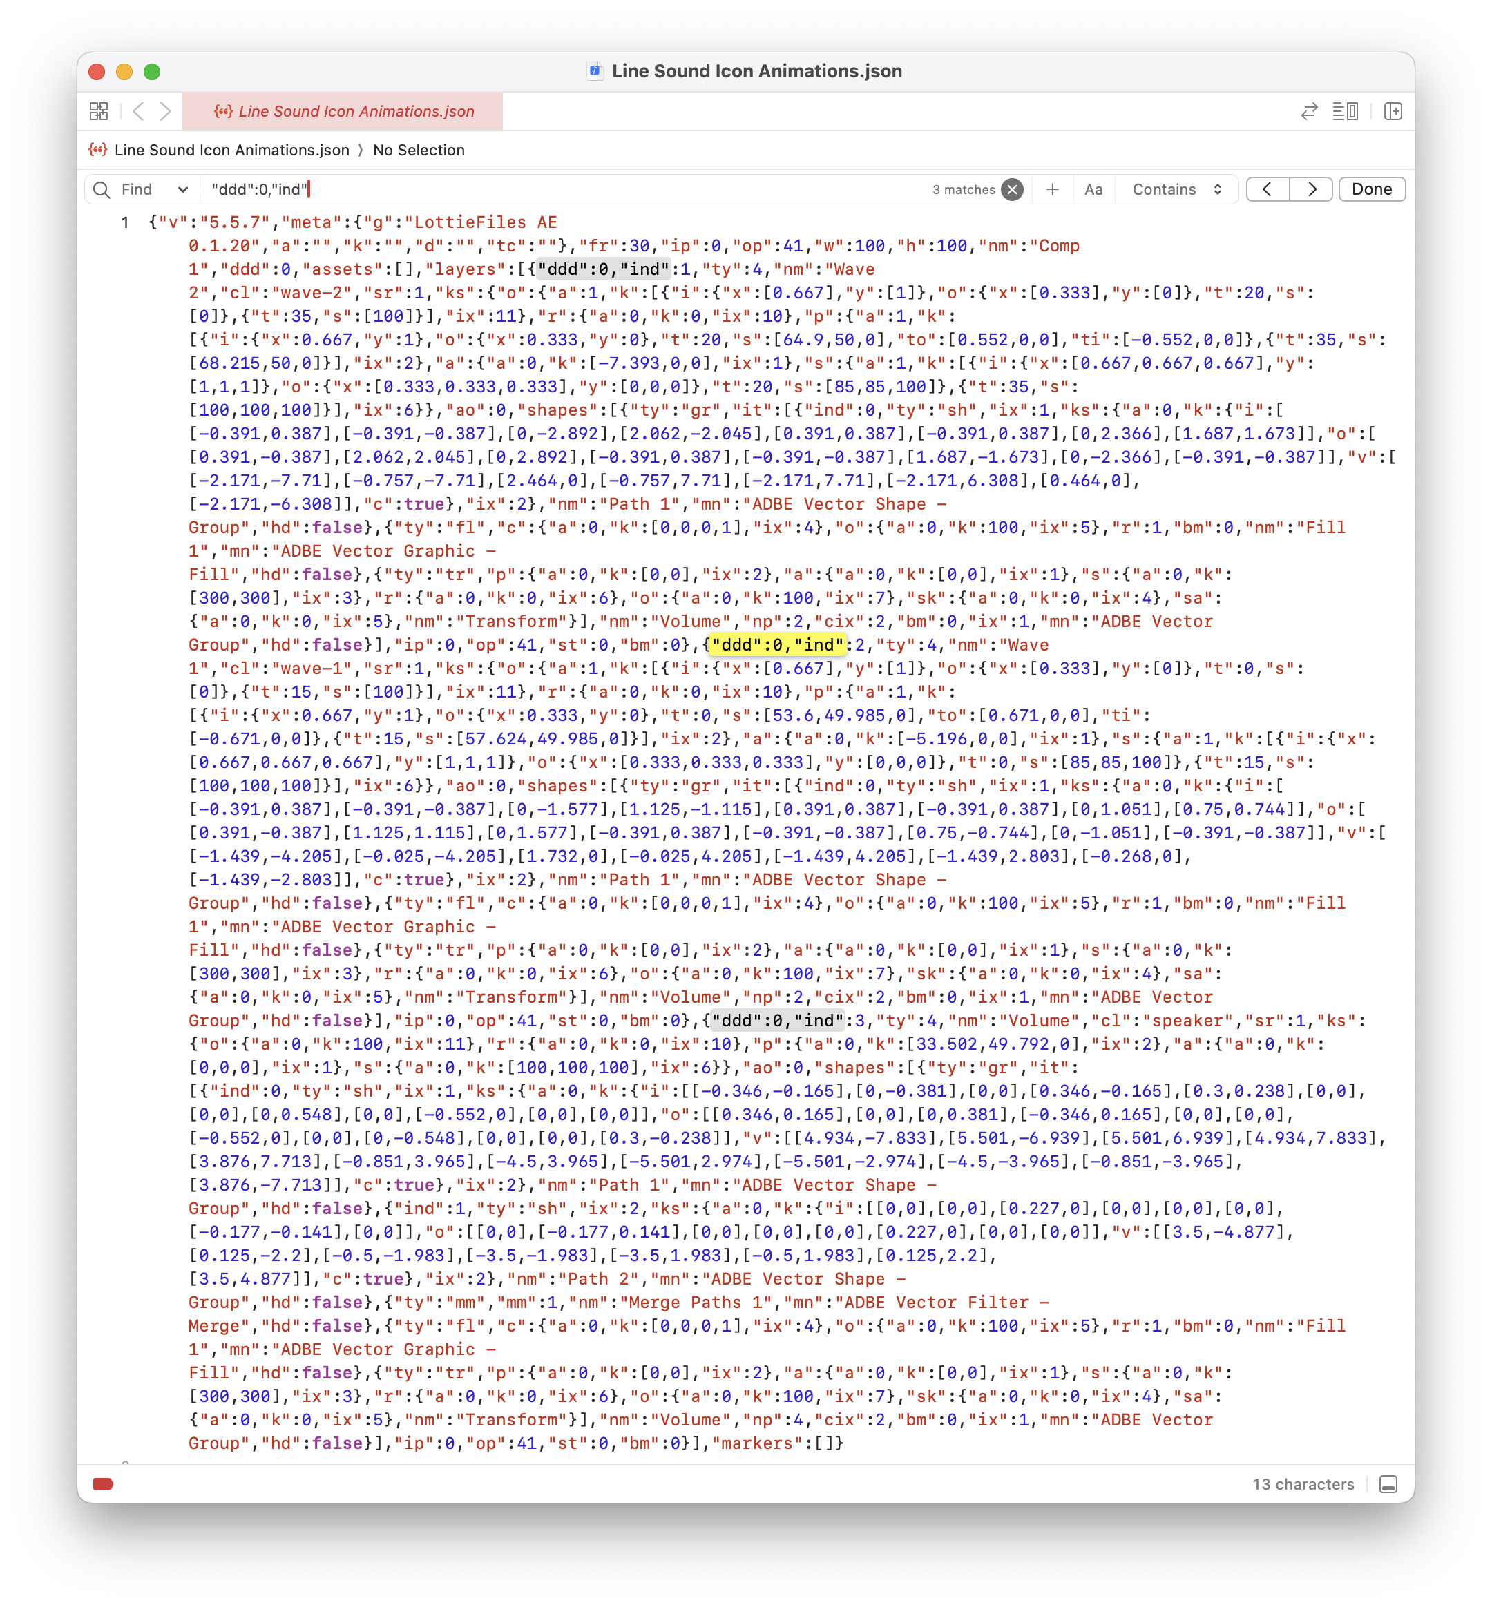Click the breadcrumb file name item
Viewport: 1492px width, 1605px height.
click(x=231, y=150)
